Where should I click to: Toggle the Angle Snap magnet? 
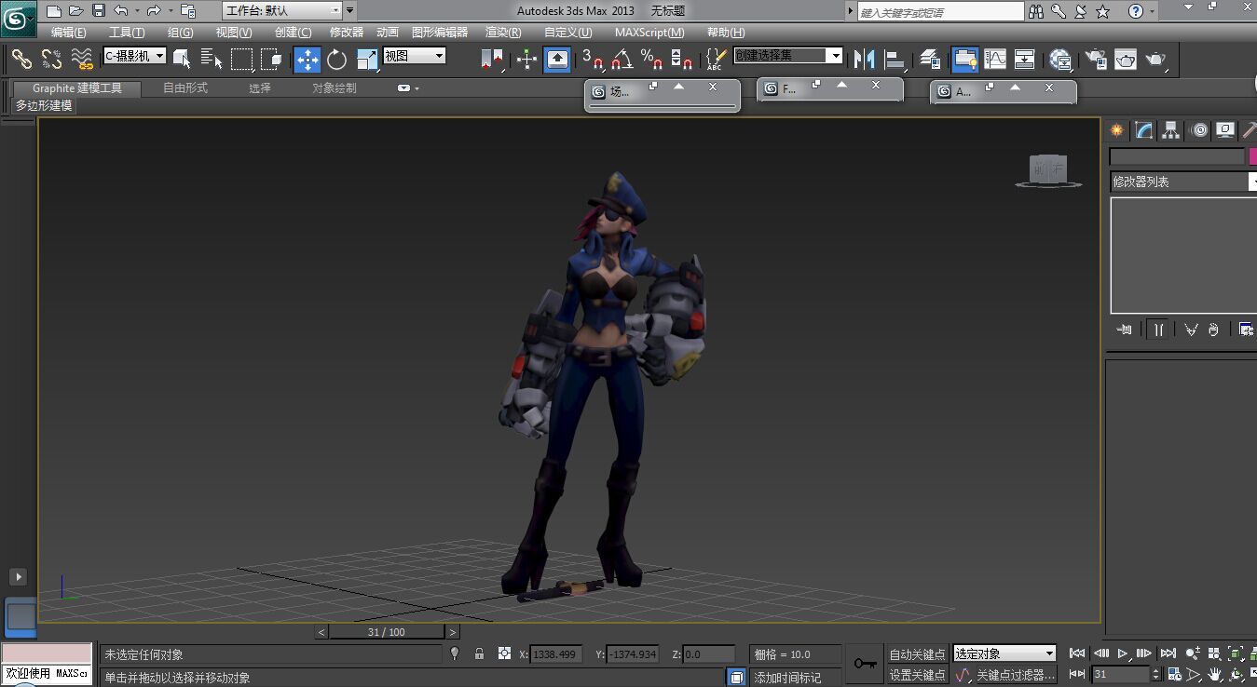coord(622,60)
